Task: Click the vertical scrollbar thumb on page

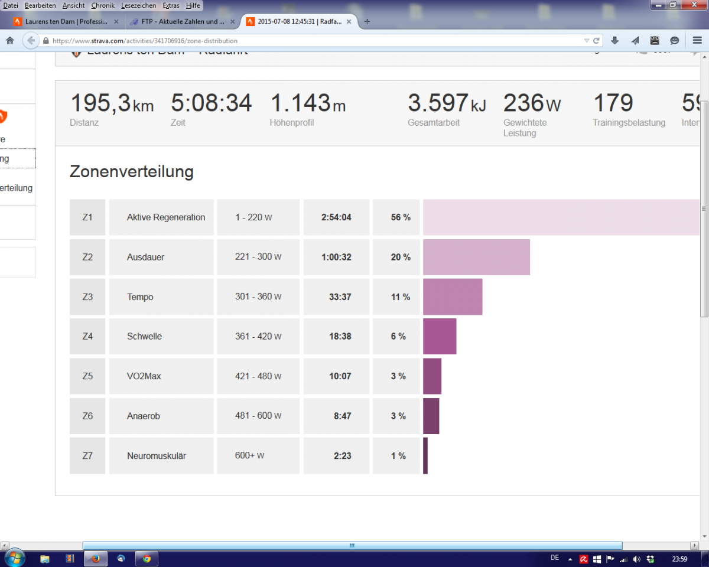Action: click(704, 209)
